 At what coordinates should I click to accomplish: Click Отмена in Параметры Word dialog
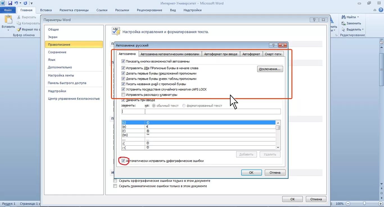(316, 199)
